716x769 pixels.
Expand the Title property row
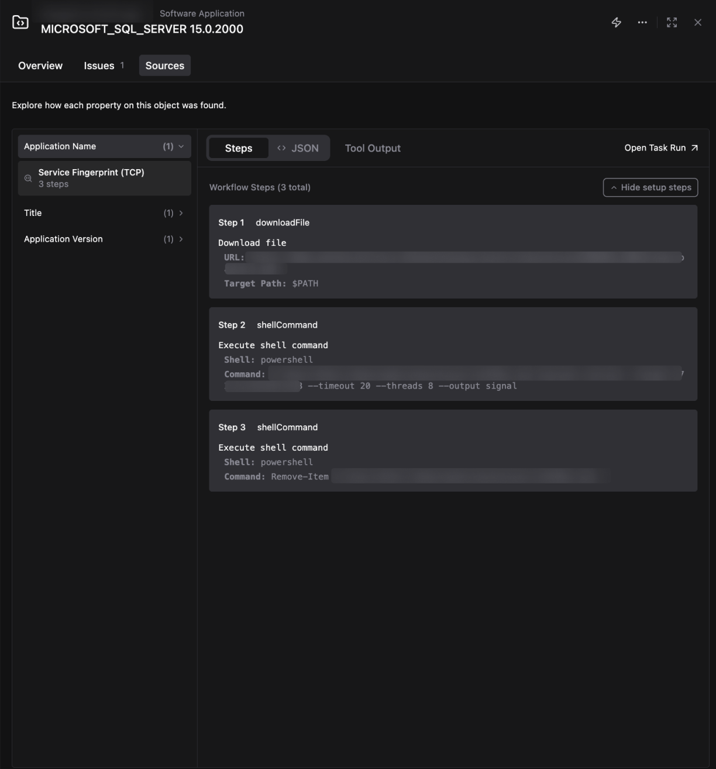coord(105,213)
